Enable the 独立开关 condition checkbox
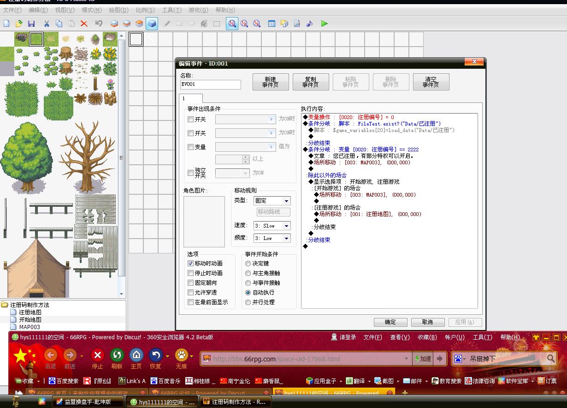The height and width of the screenshot is (408, 567). tap(190, 173)
